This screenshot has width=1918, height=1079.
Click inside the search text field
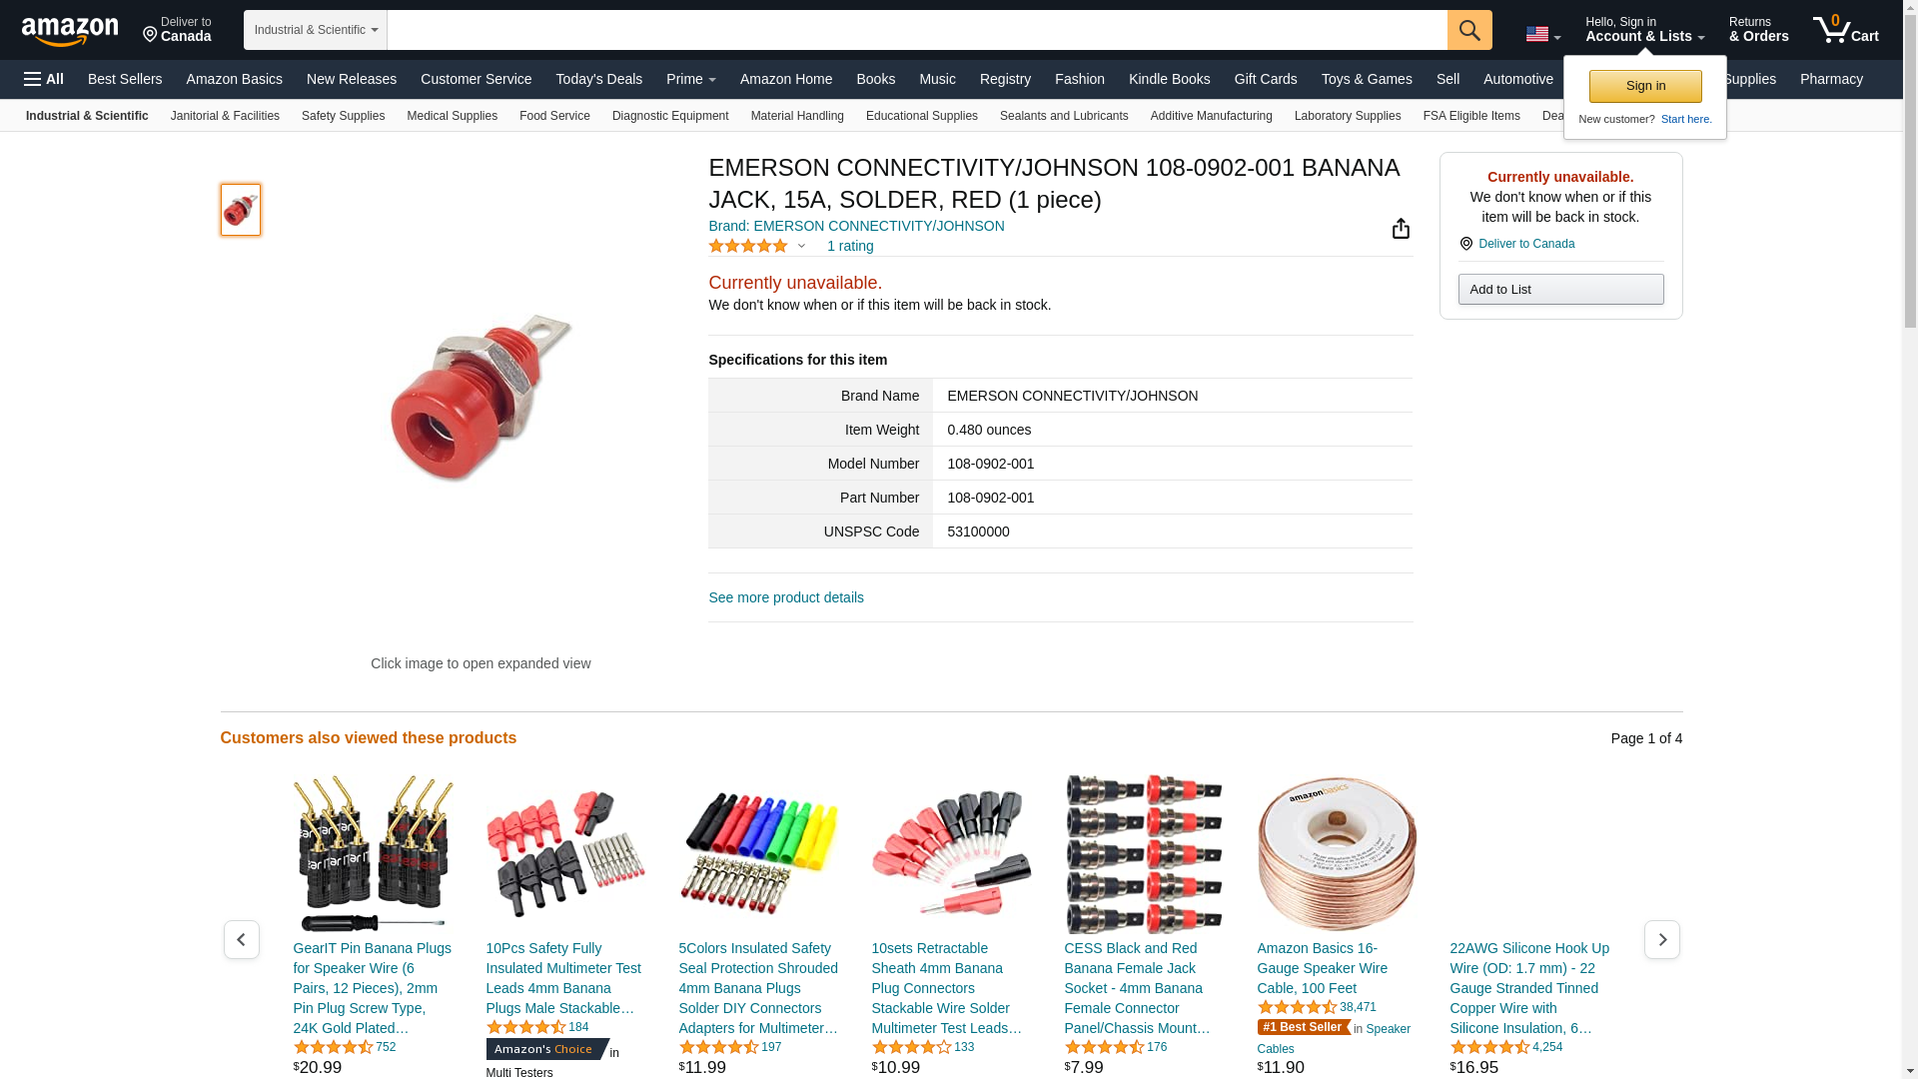[917, 30]
